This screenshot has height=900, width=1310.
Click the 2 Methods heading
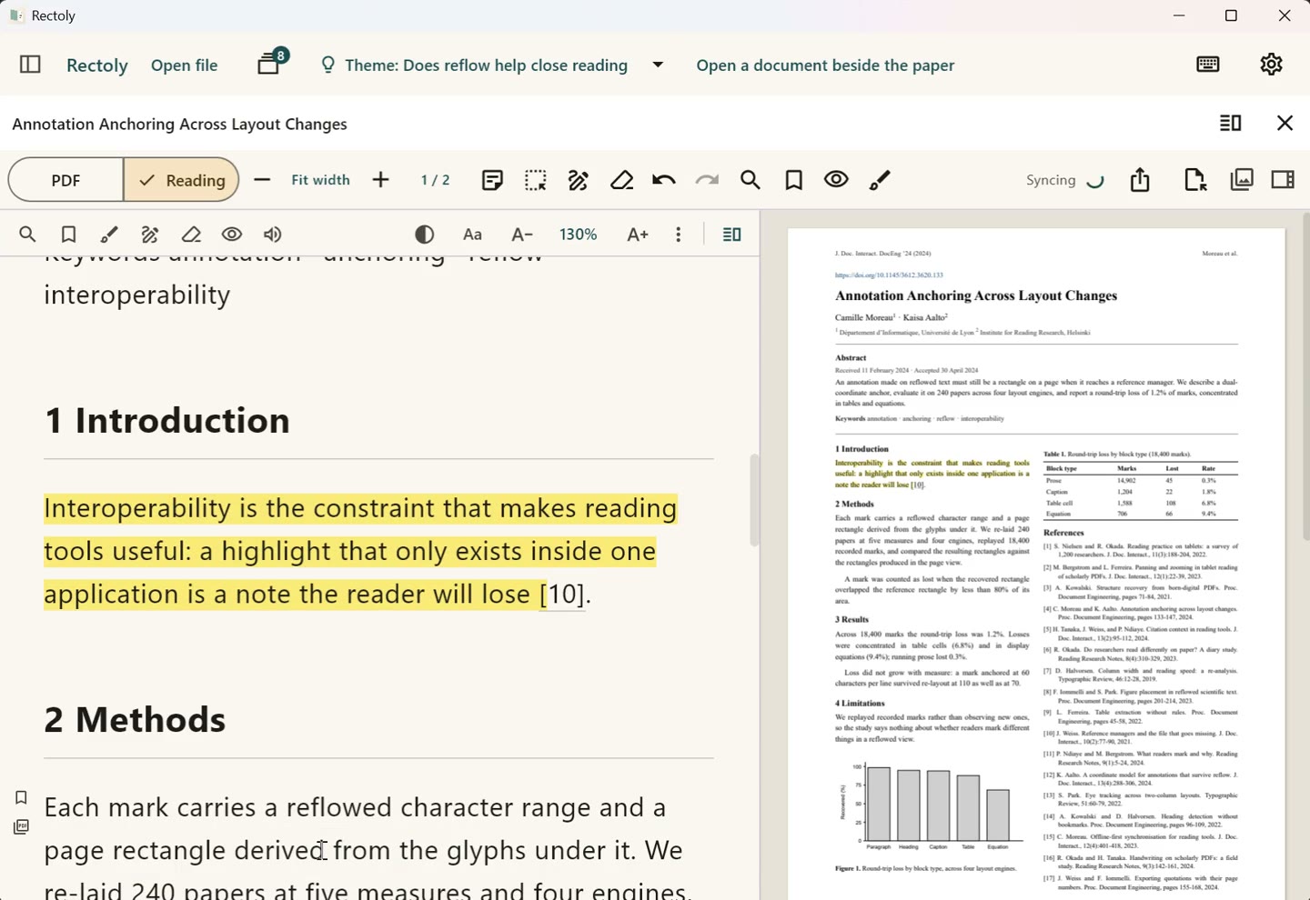pyautogui.click(x=135, y=720)
